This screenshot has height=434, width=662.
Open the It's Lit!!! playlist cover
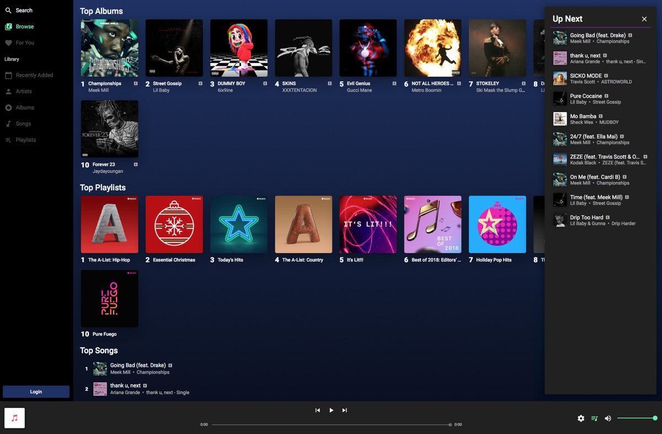pos(368,224)
